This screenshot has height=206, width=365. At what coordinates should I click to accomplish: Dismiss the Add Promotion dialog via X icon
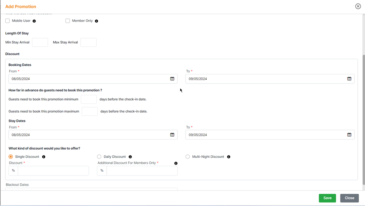pyautogui.click(x=358, y=6)
